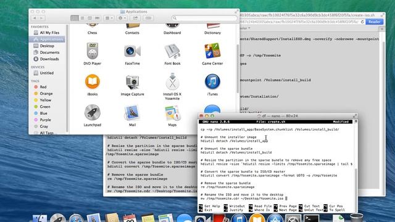
Task: Enter full screen in Finder window
Action: click(236, 12)
